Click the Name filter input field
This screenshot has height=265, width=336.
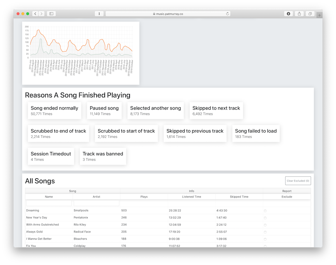click(48, 203)
